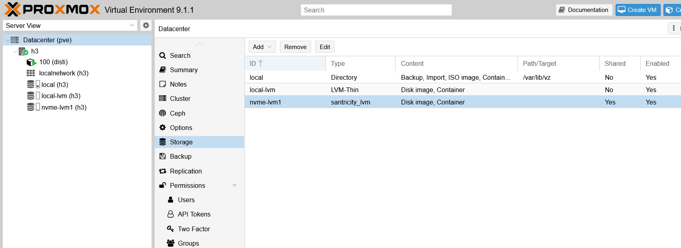Click the Proxmox logo

[52, 9]
